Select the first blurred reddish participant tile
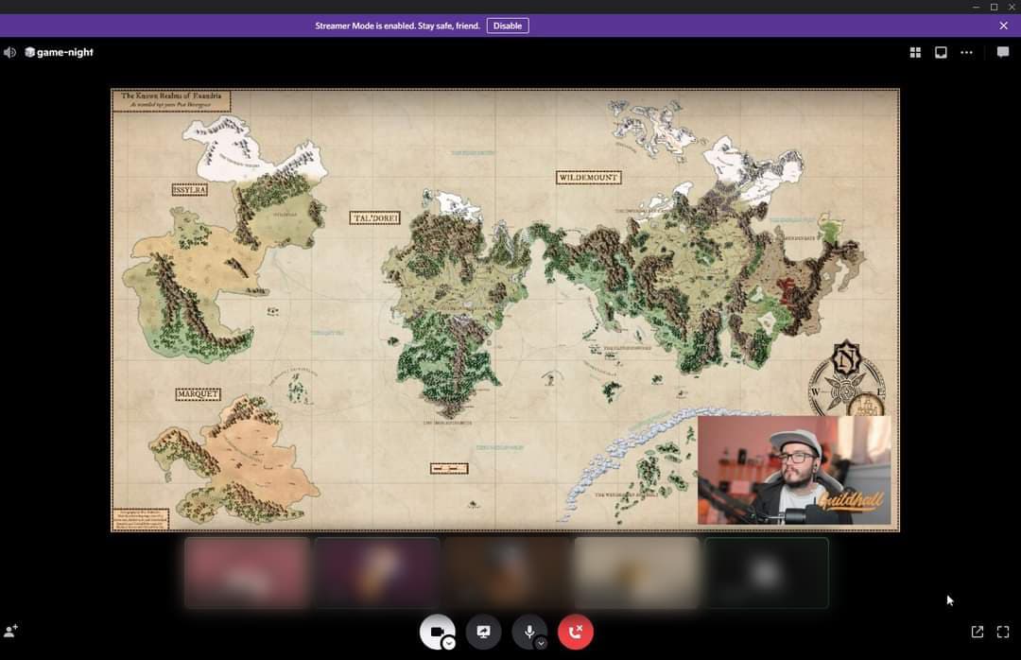1021x660 pixels. (247, 573)
